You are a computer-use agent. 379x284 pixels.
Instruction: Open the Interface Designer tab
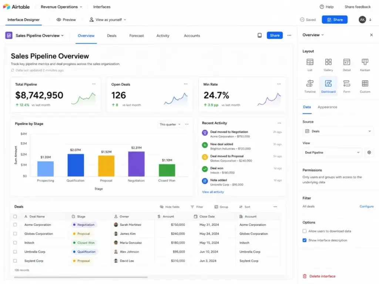click(x=23, y=20)
